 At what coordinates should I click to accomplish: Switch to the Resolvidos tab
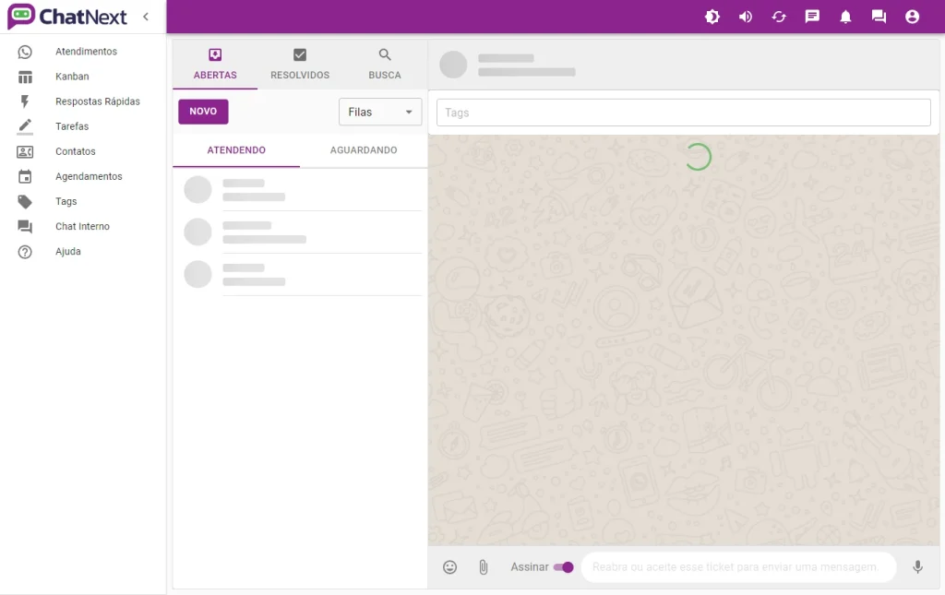300,65
